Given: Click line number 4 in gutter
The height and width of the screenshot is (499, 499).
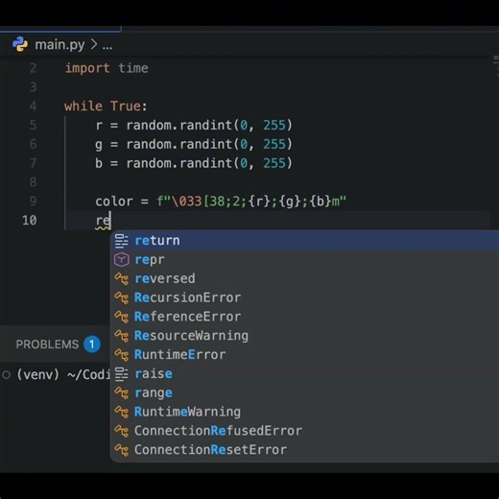Looking at the screenshot, I should click(x=33, y=107).
